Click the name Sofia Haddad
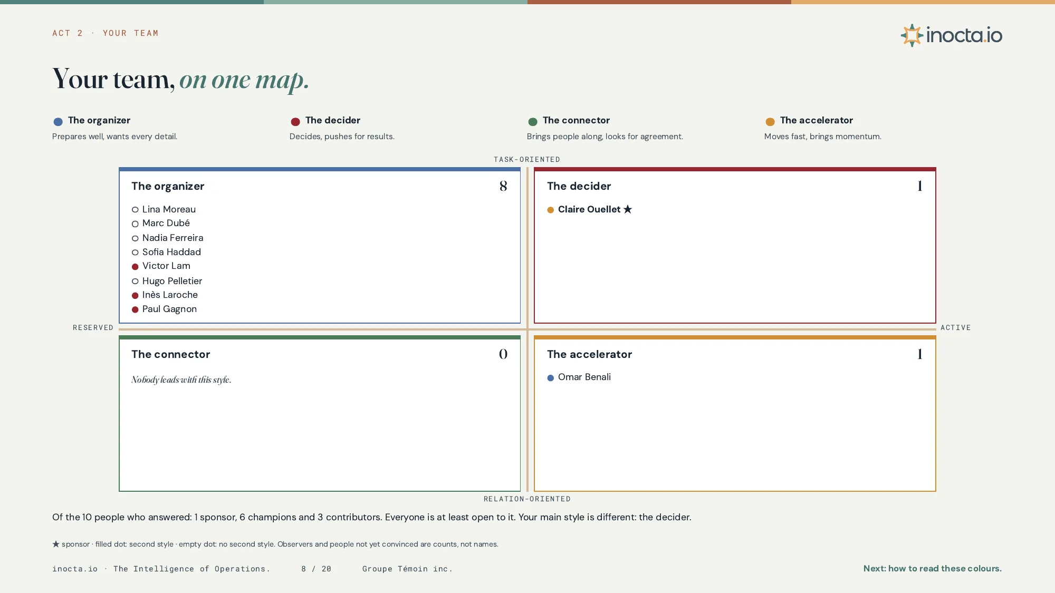Viewport: 1055px width, 593px height. [171, 252]
